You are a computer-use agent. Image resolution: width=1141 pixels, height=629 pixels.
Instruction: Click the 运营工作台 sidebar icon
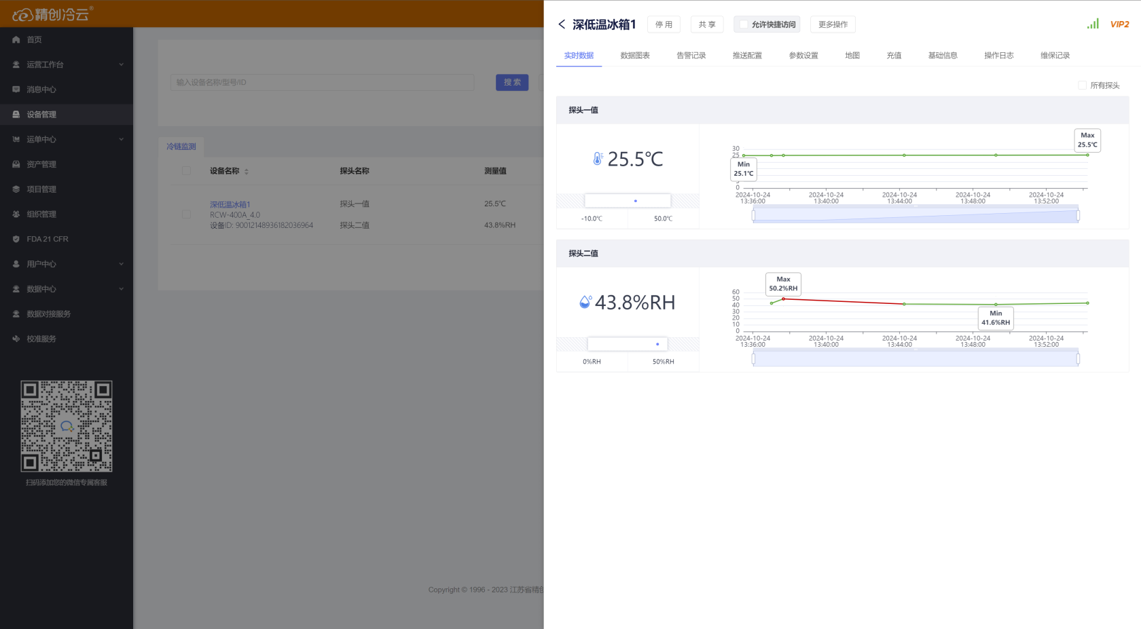click(16, 64)
